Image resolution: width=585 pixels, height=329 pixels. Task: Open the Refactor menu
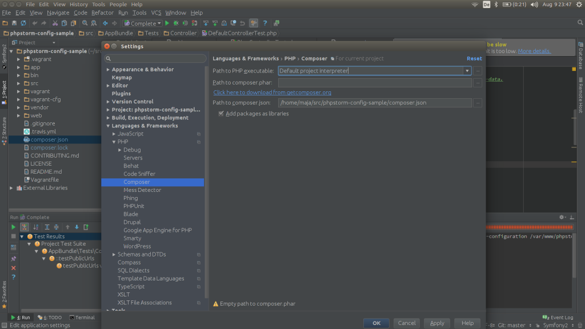coord(102,13)
